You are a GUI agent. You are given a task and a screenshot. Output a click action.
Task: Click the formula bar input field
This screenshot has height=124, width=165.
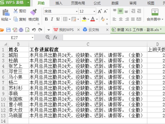114,37
